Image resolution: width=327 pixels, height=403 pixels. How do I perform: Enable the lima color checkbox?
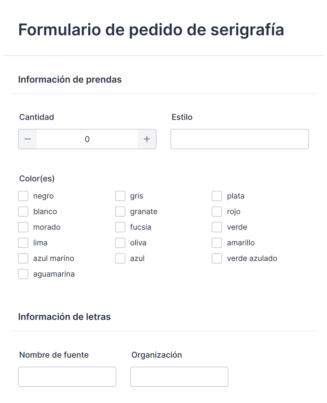point(23,243)
